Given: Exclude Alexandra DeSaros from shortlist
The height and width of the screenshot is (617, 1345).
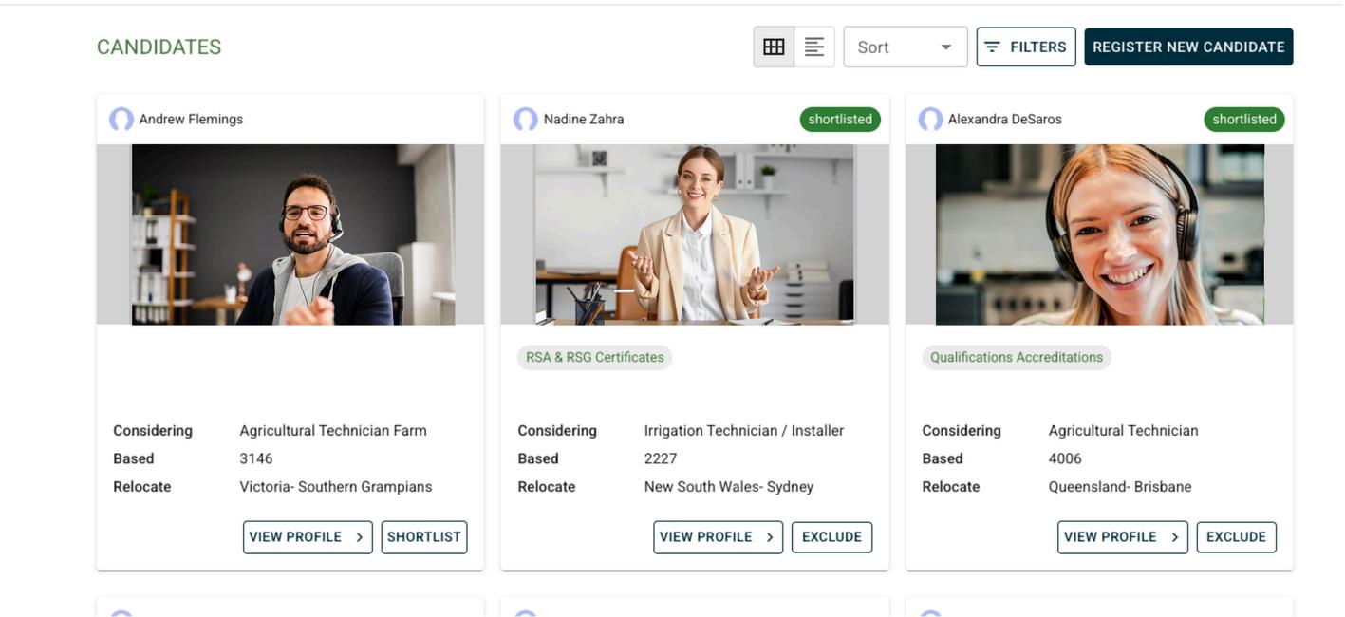Looking at the screenshot, I should pyautogui.click(x=1236, y=537).
